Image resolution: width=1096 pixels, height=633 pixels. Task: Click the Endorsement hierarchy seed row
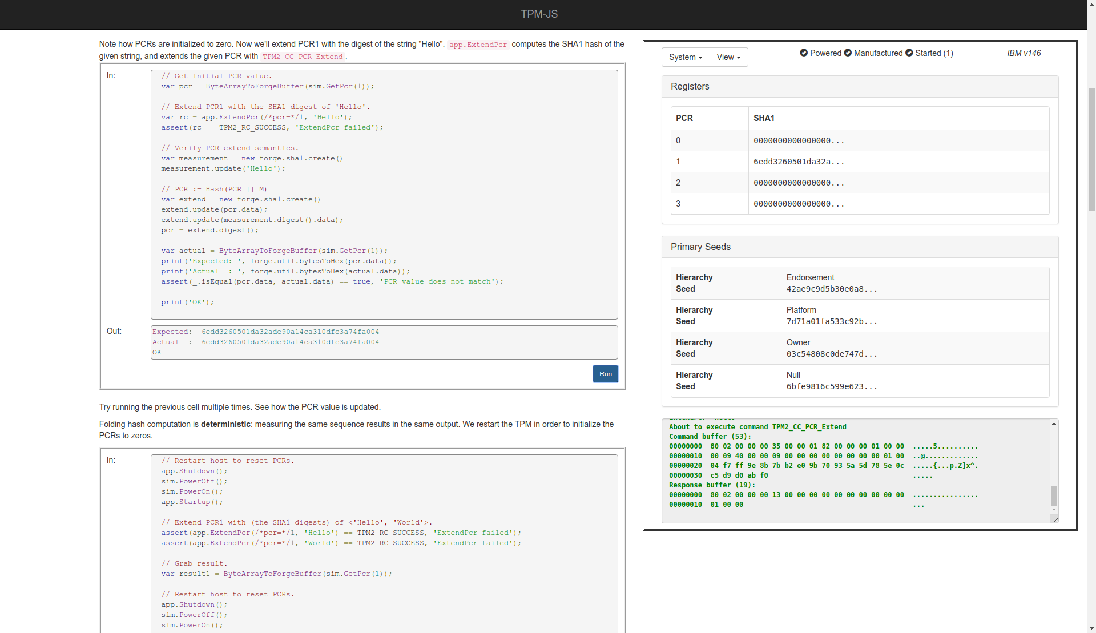tap(859, 283)
